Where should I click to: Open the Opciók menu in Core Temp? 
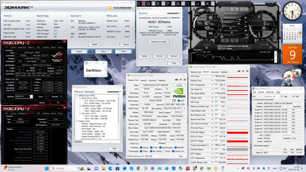[x=261, y=92]
